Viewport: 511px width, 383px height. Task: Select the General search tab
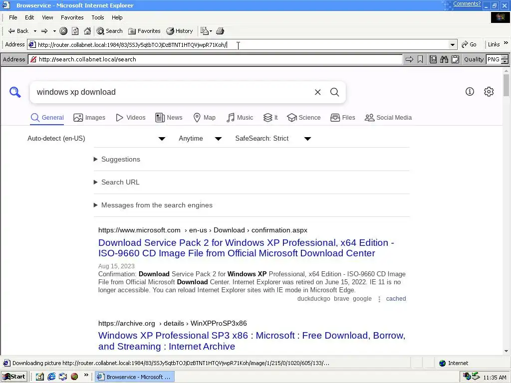click(x=47, y=118)
